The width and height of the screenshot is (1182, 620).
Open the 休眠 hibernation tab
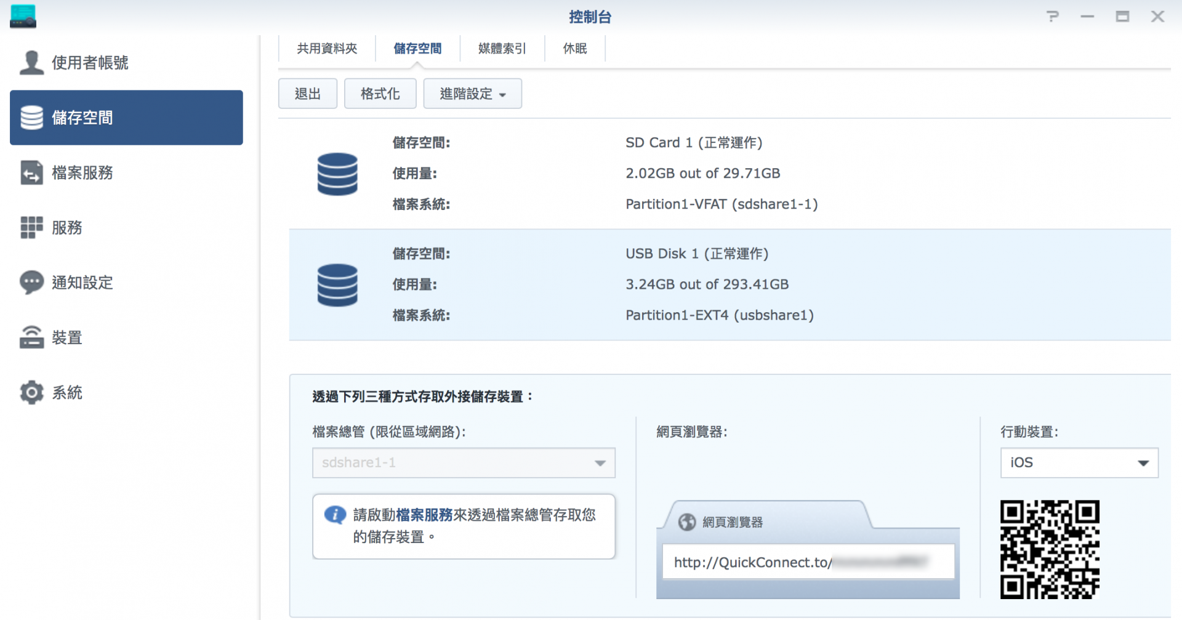(575, 49)
